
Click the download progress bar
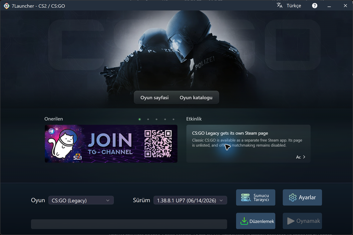pos(129,224)
